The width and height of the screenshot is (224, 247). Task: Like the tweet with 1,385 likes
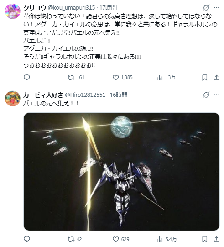click(123, 78)
